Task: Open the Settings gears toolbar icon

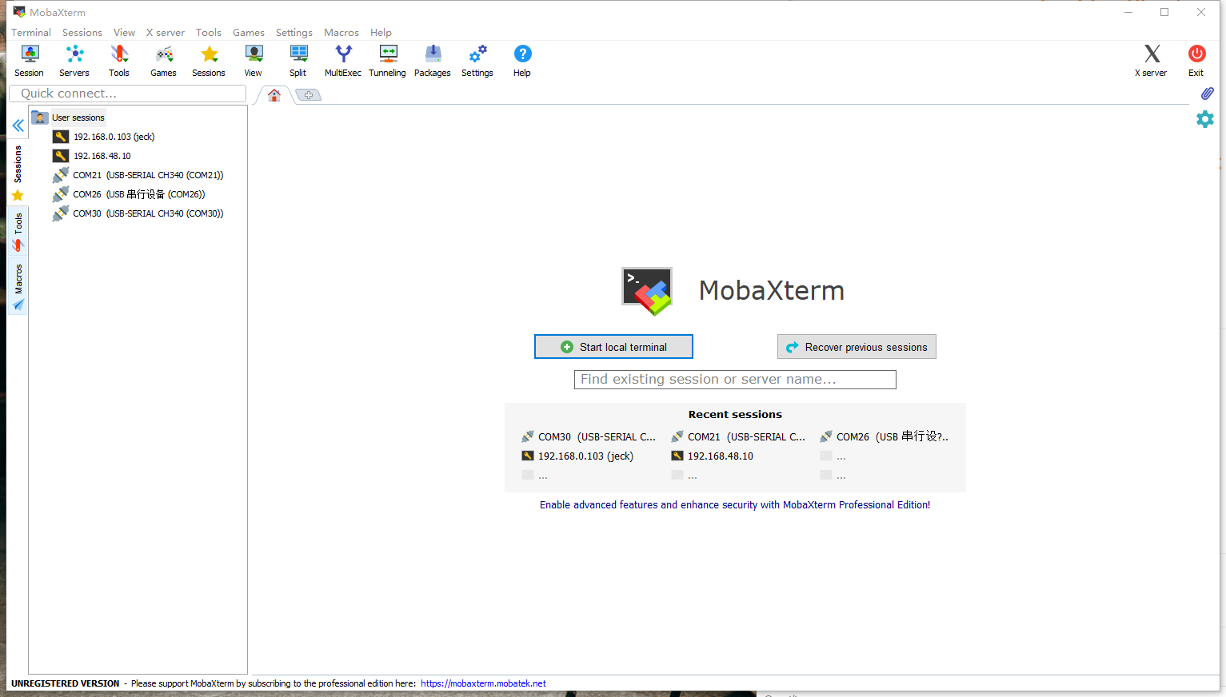Action: coord(477,61)
